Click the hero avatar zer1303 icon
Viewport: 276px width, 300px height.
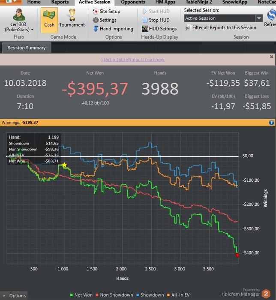click(18, 15)
